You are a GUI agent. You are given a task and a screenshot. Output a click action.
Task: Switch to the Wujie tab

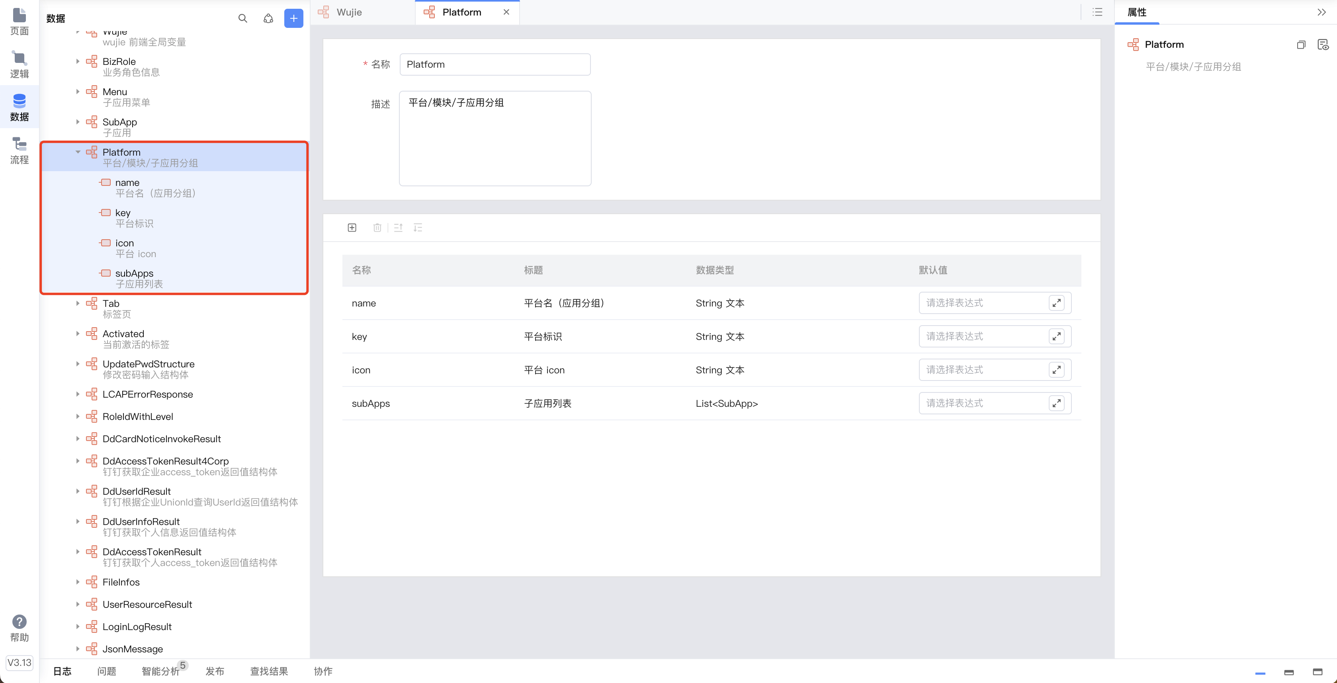(349, 12)
